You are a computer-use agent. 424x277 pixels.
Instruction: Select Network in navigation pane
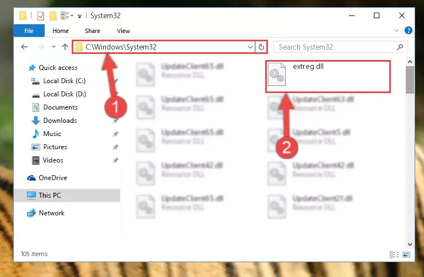[52, 213]
